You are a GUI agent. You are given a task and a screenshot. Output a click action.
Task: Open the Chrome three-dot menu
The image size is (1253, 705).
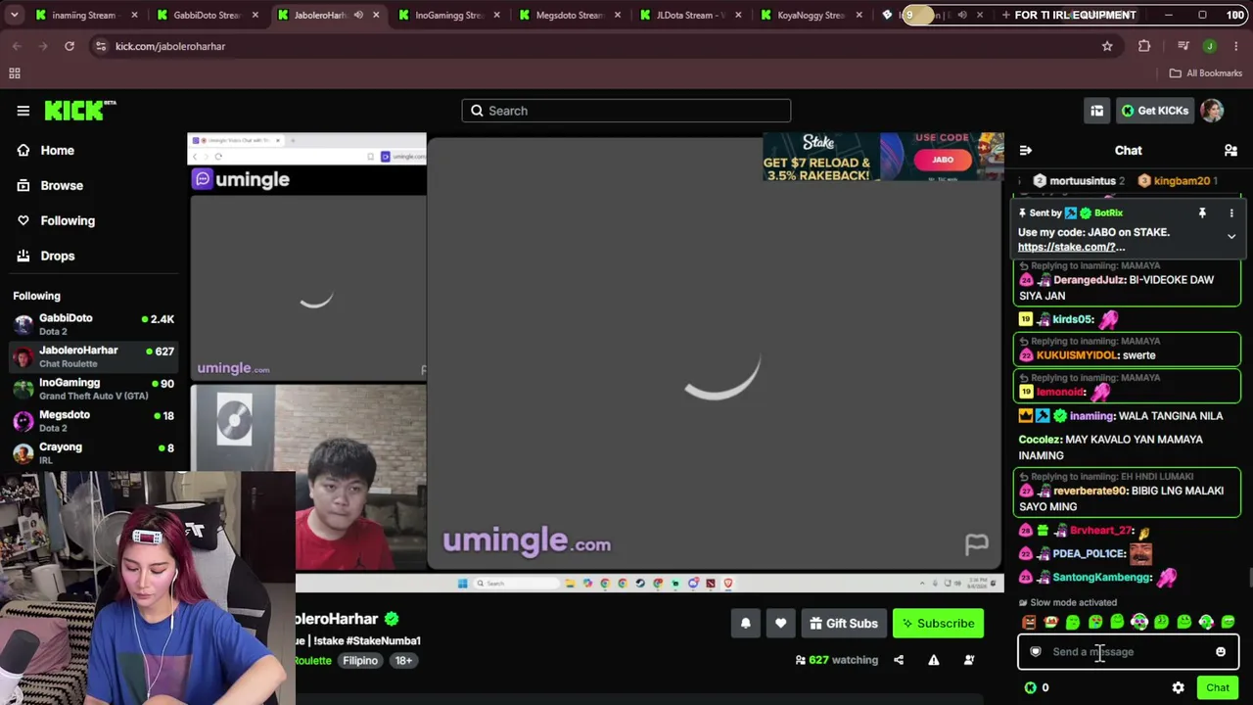coord(1236,46)
